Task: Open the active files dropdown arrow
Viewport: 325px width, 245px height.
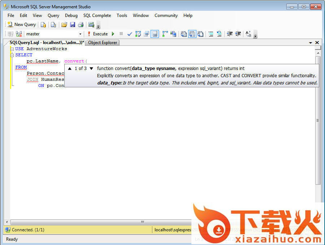Action: [x=311, y=43]
